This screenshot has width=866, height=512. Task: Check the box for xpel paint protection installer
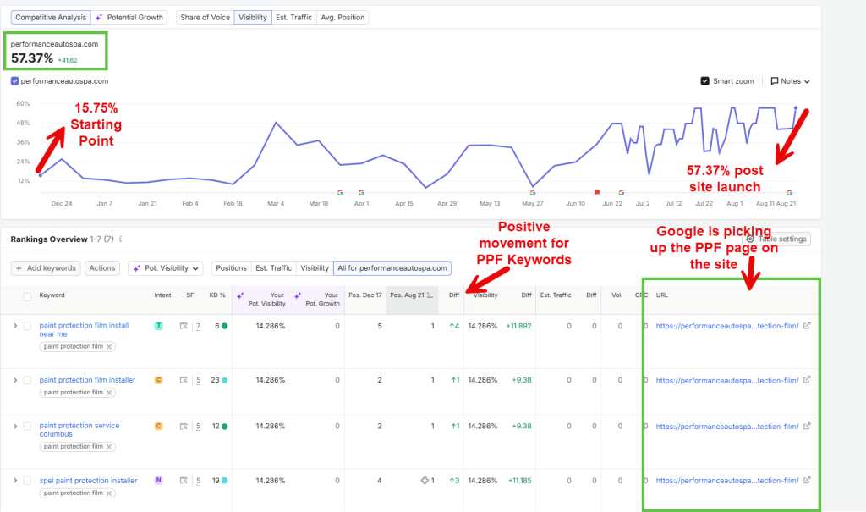[x=27, y=481]
